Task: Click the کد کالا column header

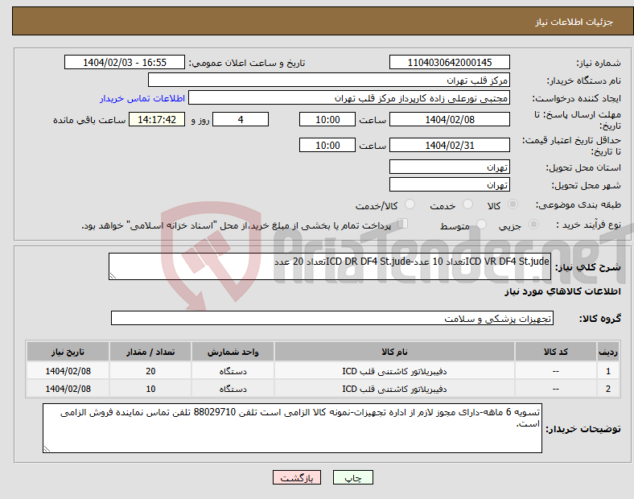Action: click(556, 352)
